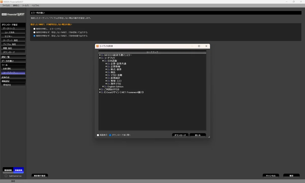Enable the 英語表示 checkbox
The width and height of the screenshot is (305, 183).
tap(98, 135)
